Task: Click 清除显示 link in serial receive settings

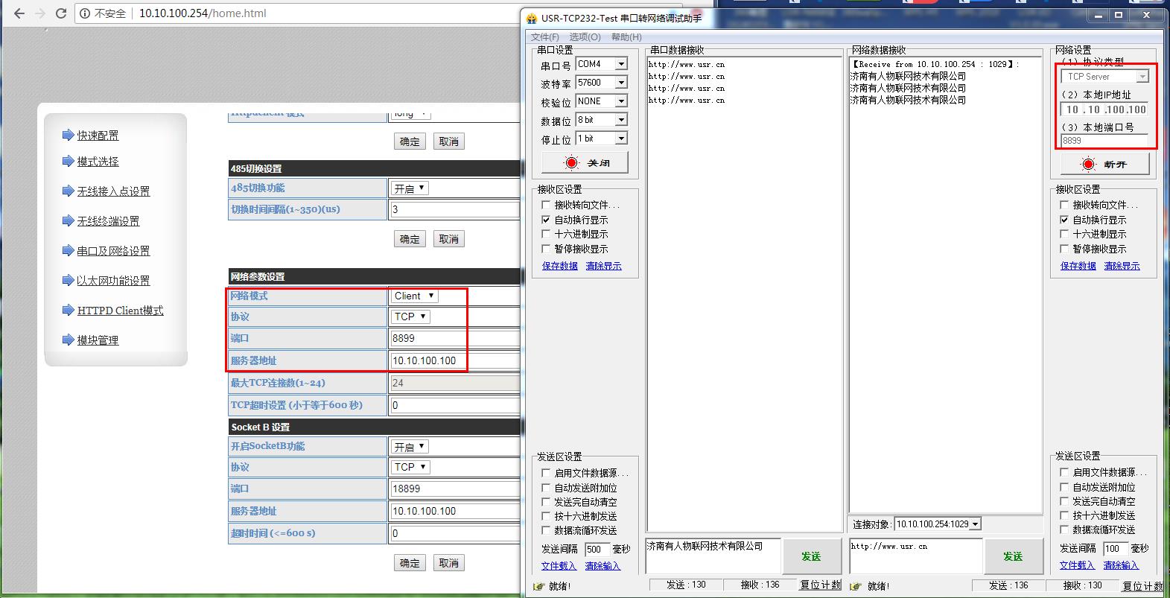Action: [x=603, y=266]
